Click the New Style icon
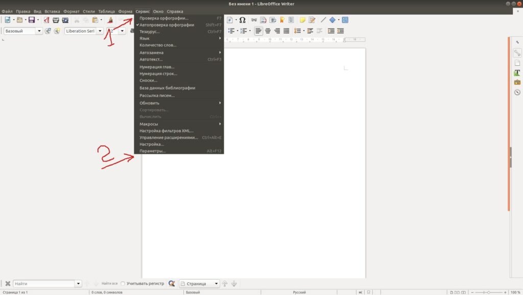 (x=57, y=31)
